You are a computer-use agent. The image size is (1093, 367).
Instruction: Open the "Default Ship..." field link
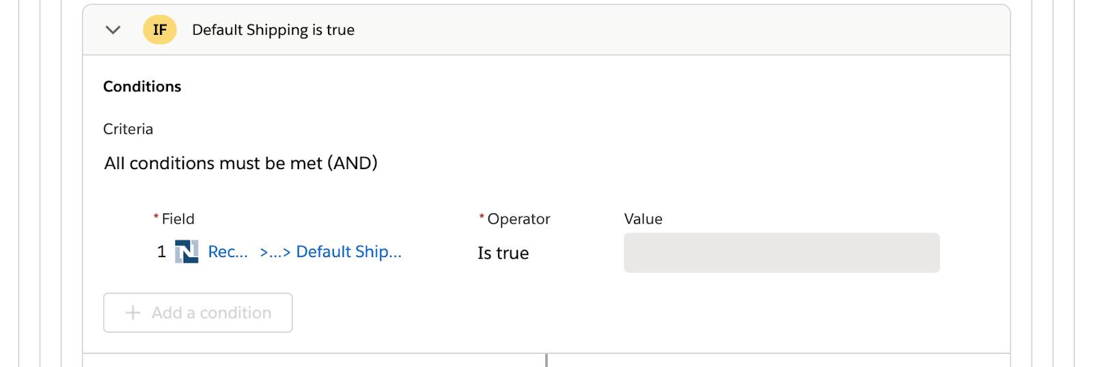point(348,252)
